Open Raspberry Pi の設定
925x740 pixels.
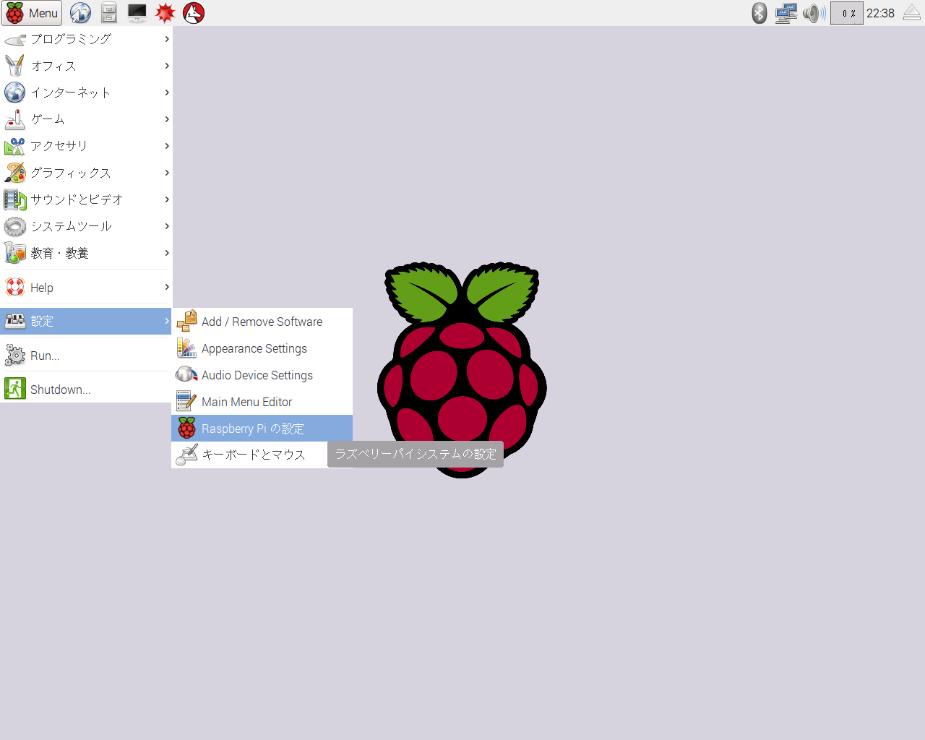pyautogui.click(x=262, y=429)
